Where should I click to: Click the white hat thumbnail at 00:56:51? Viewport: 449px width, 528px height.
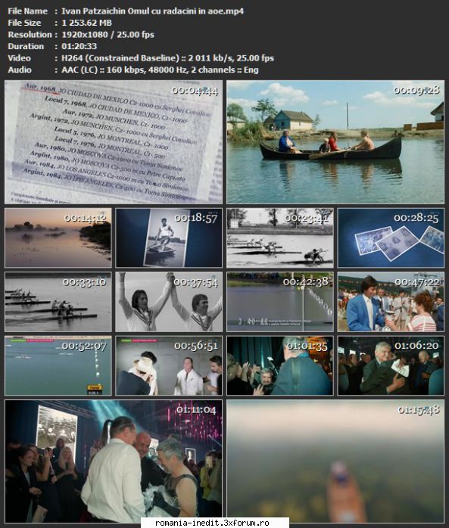pos(169,365)
